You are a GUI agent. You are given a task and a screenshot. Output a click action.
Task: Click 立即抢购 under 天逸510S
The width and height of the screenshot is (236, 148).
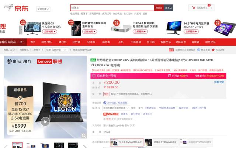[x=49, y=31]
